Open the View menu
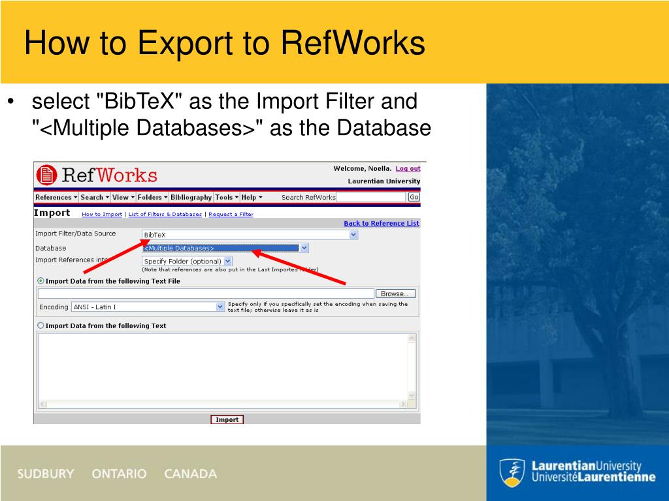Screen dimensions: 669x501 pos(123,197)
